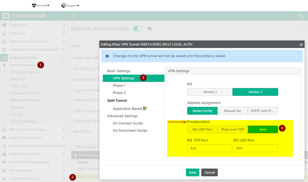This screenshot has width=308, height=182.
Task: Save the IPsec VPN tunnel
Action: click(192, 172)
